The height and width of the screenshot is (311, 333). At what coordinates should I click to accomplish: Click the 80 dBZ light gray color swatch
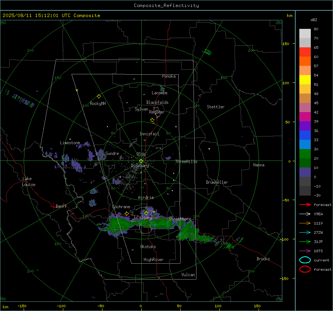point(305,33)
